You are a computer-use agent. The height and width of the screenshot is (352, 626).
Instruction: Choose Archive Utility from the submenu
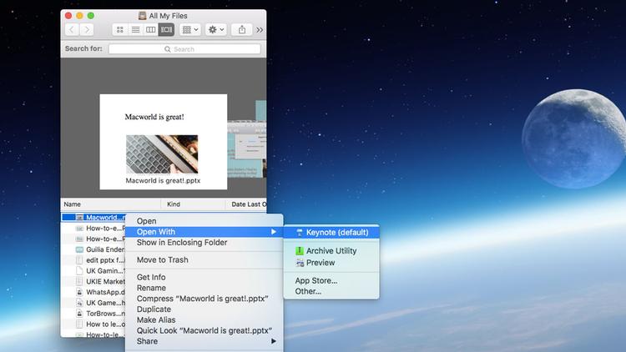(331, 250)
